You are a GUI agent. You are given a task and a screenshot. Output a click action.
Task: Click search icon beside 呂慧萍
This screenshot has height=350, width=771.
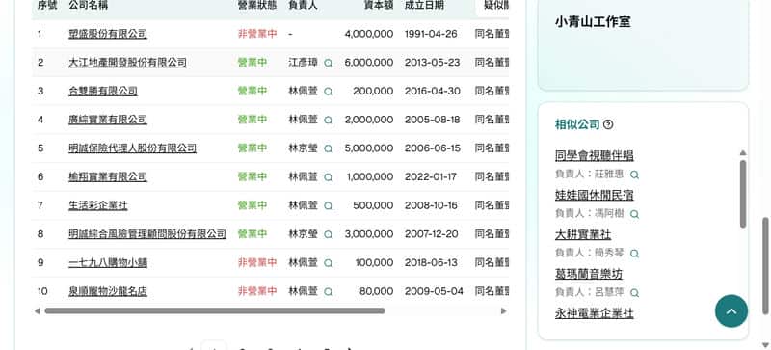(x=634, y=293)
